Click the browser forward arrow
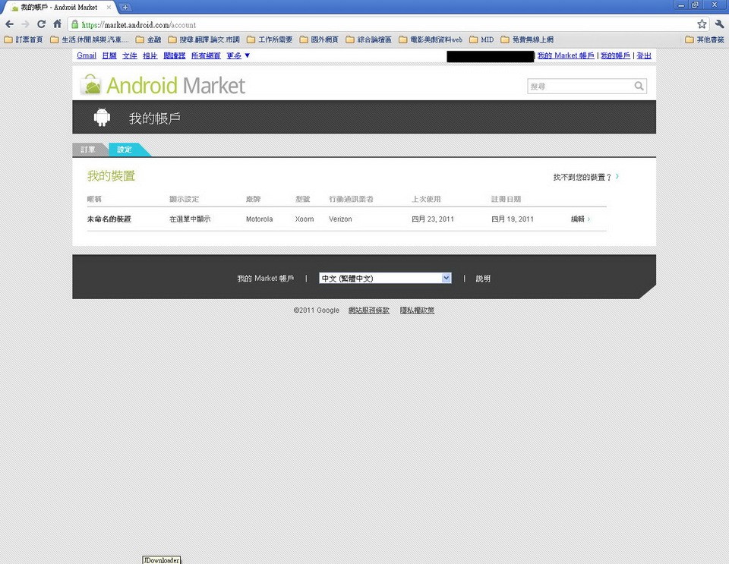 tap(25, 24)
